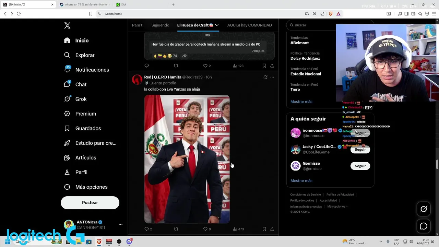Bookmark the logitech stream post
439x247 pixels.
click(264, 66)
